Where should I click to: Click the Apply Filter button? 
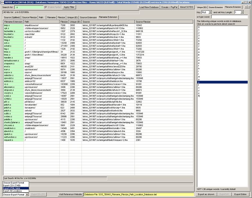69,7
